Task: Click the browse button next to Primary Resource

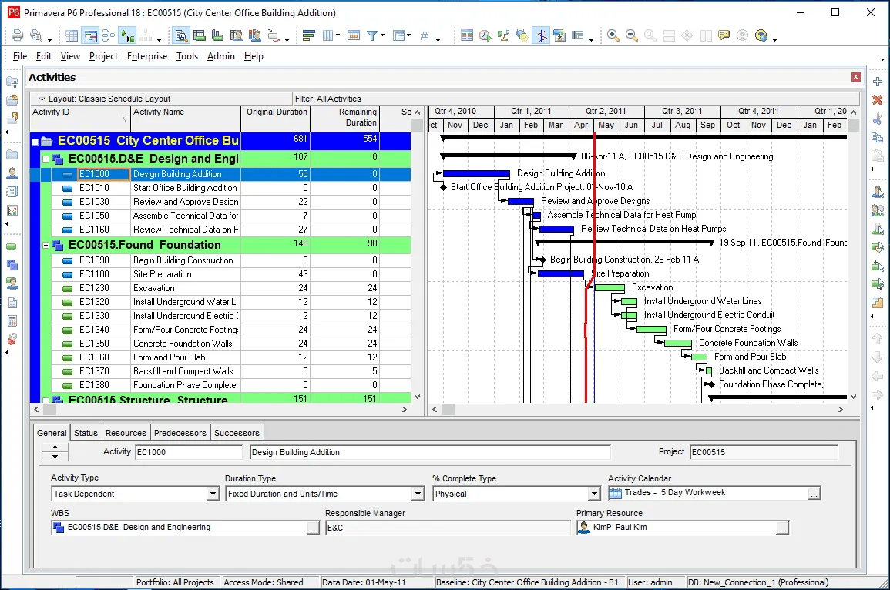Action: [x=782, y=528]
